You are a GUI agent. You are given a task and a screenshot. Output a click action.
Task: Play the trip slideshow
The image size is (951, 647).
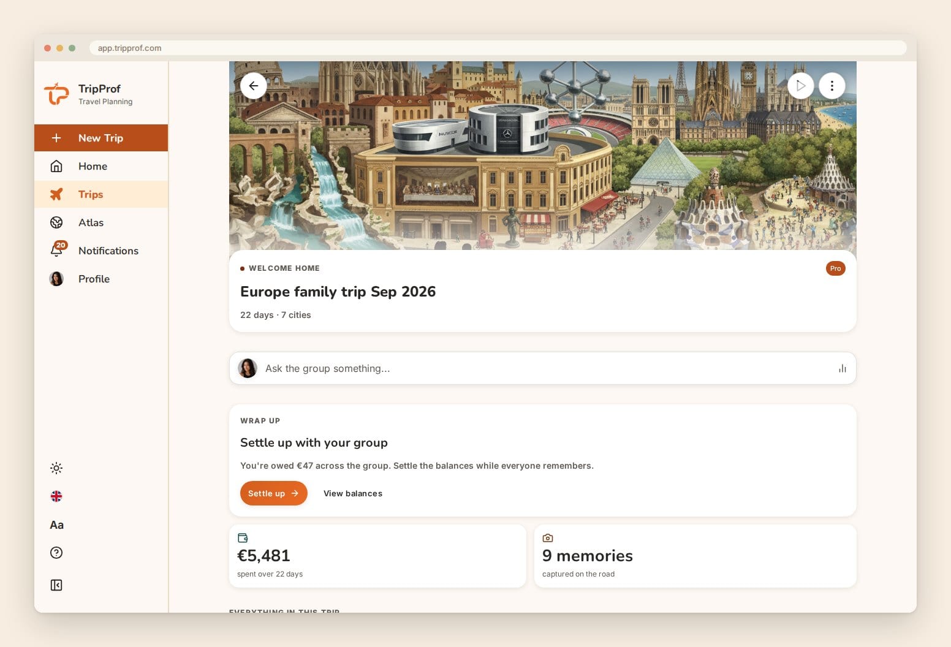[x=800, y=86]
